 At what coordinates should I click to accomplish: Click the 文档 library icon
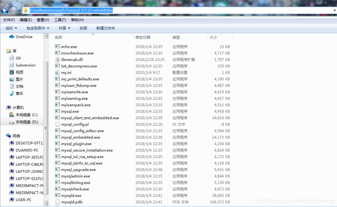click(11, 86)
